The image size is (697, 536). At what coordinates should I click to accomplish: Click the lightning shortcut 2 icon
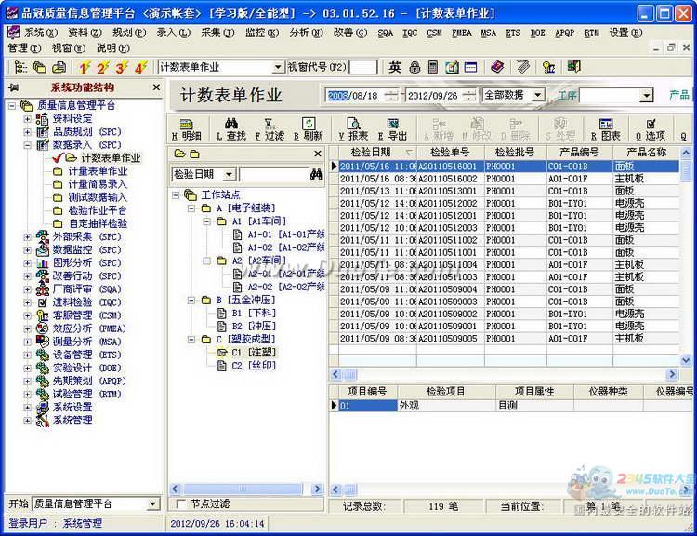tap(103, 68)
